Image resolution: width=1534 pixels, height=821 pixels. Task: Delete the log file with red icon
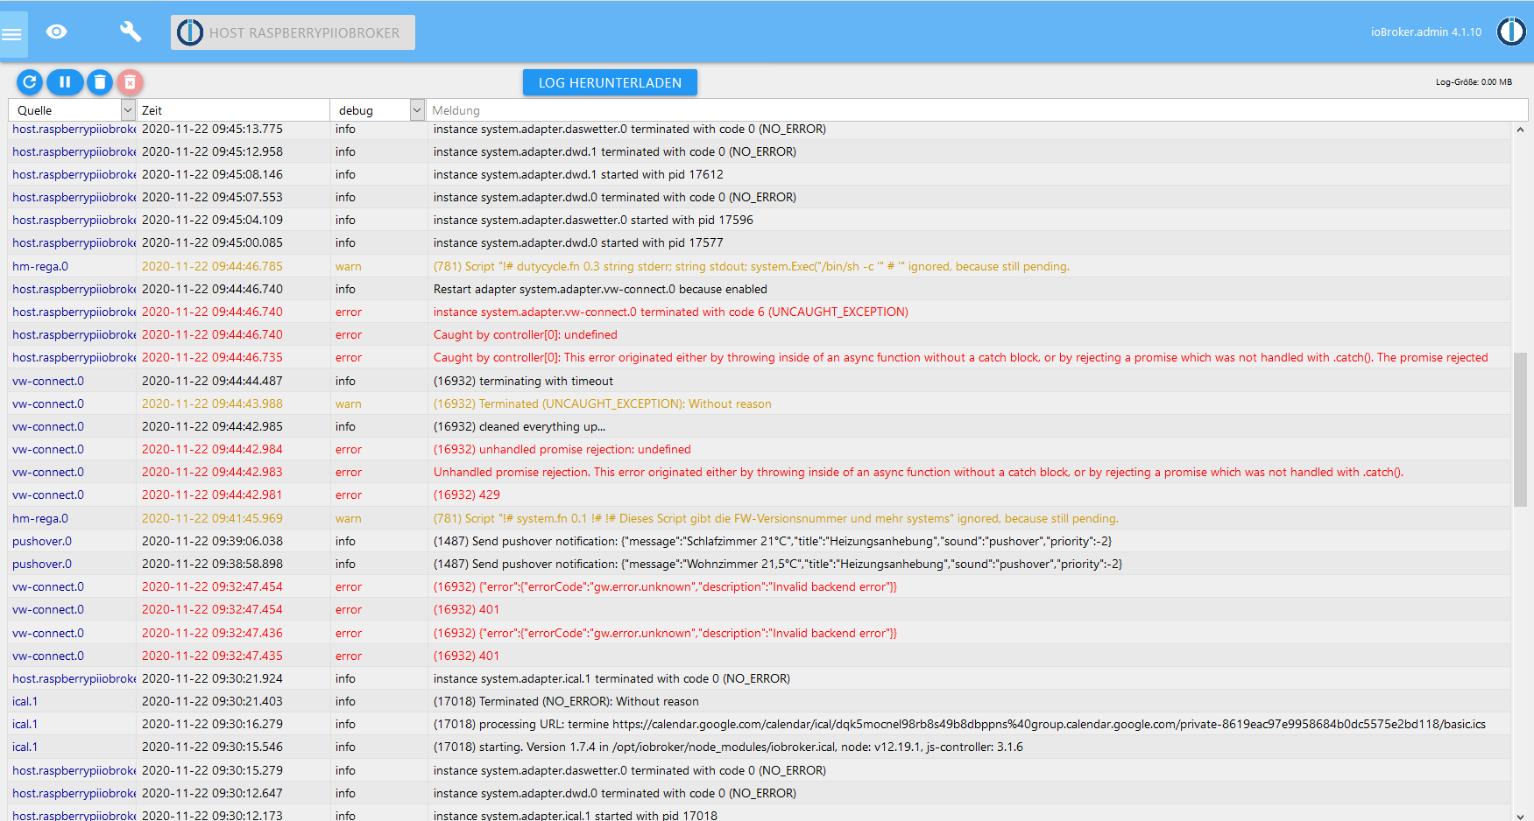pyautogui.click(x=130, y=82)
